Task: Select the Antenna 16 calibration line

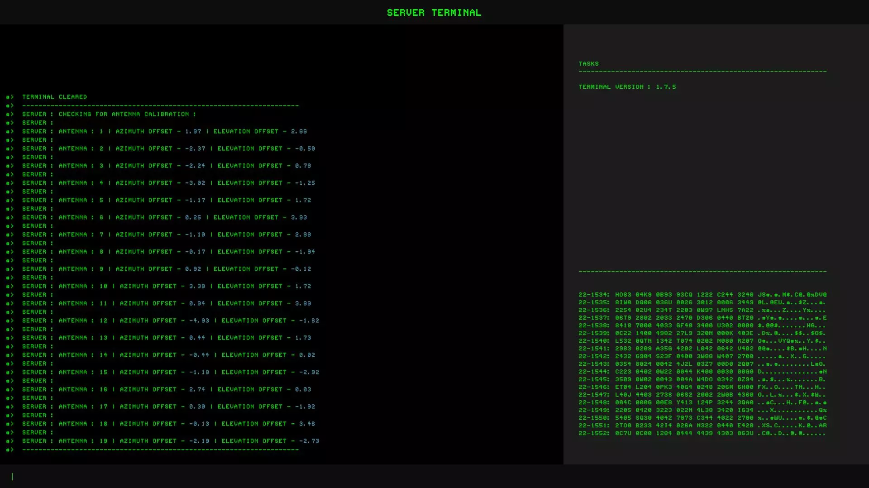Action: (x=166, y=389)
